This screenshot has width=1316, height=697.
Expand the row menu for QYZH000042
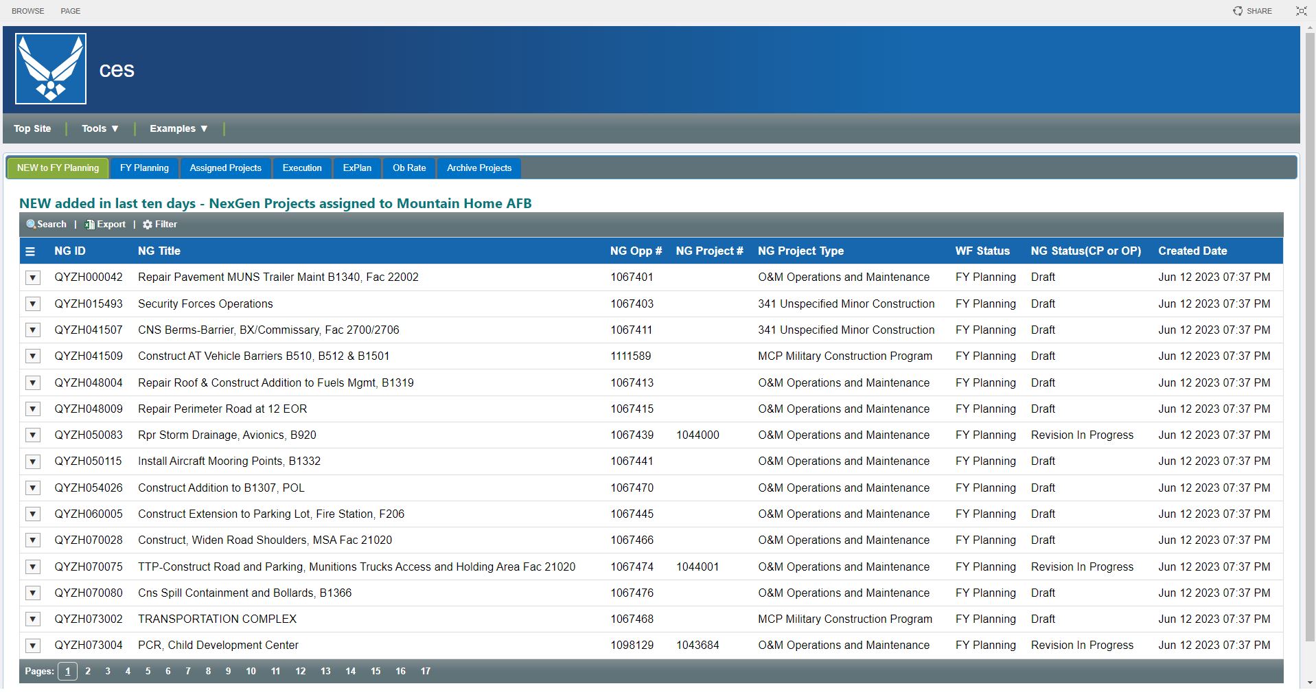pos(32,277)
